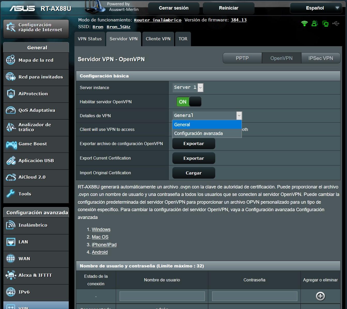Open the Server instance dropdown

tap(188, 88)
